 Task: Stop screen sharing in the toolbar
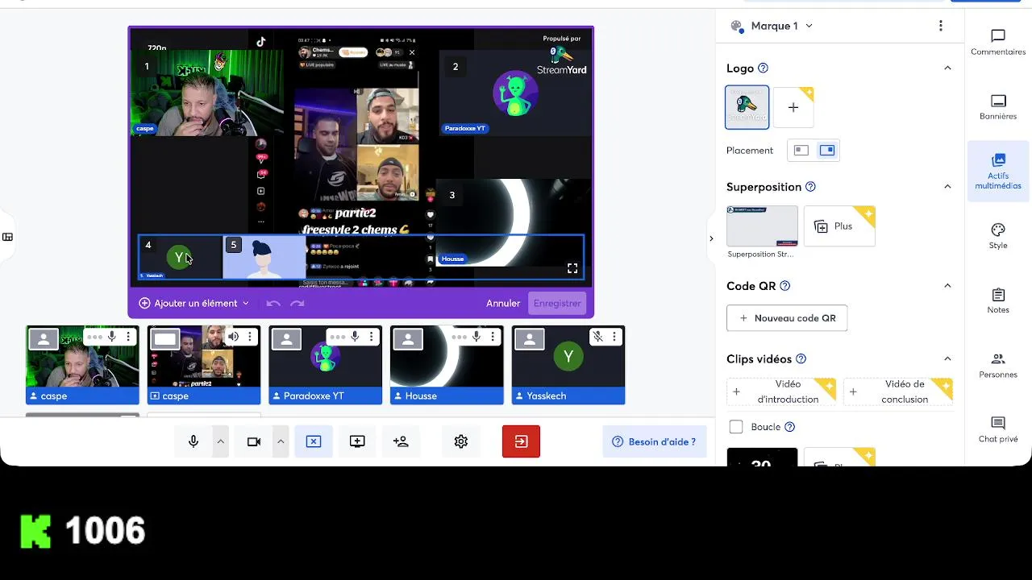(x=314, y=441)
